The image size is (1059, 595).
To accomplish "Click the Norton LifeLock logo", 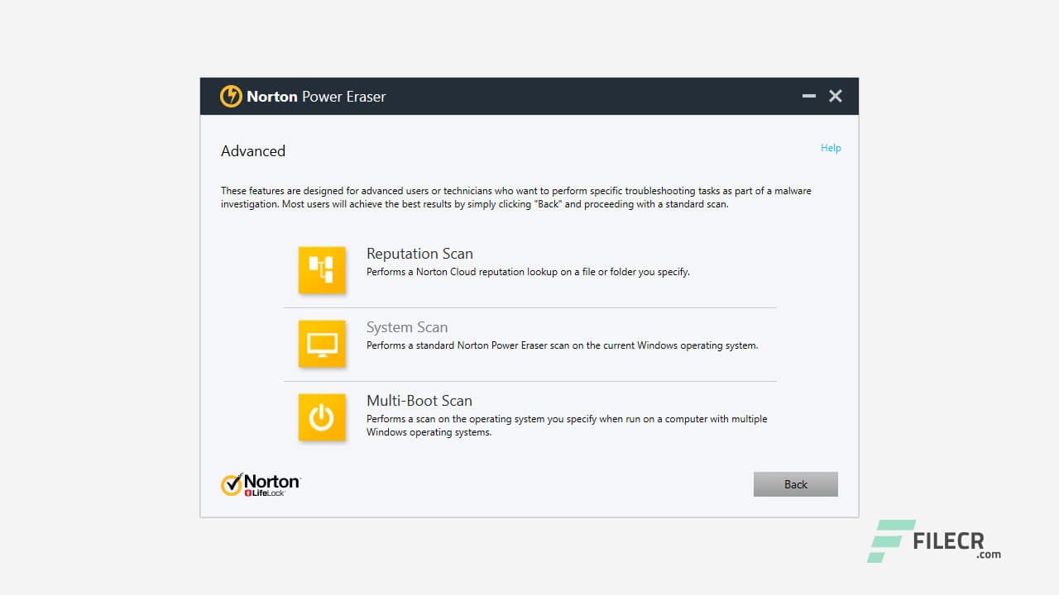I will tap(261, 483).
